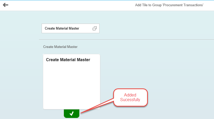214x119 pixels.
Task: Click the word 'Added' in the callout
Action: [130, 95]
